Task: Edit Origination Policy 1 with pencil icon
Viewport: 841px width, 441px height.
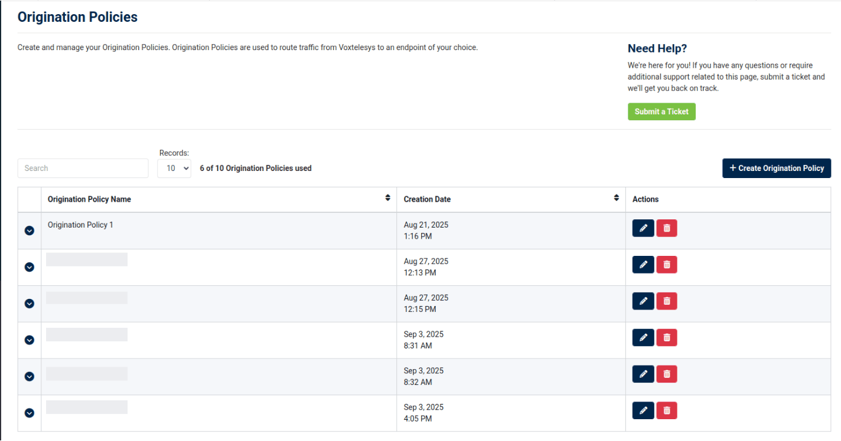Action: click(643, 228)
